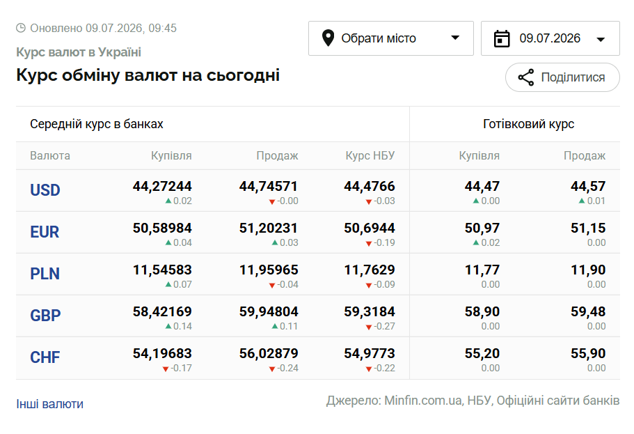Click the "Поділитися" share button

[x=562, y=77]
